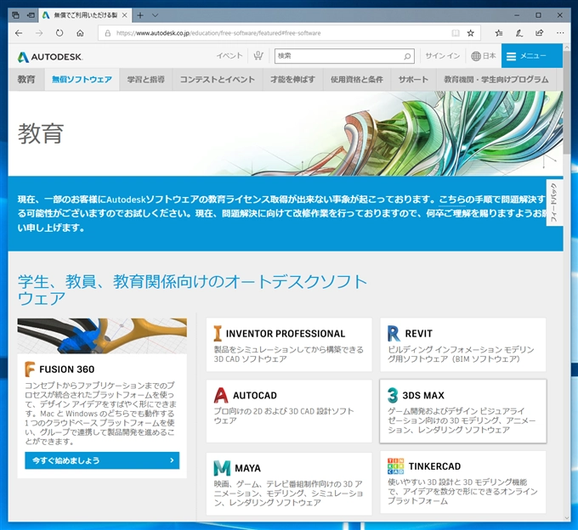Click the add notes pen icon
Image resolution: width=578 pixels, height=530 pixels.
[x=519, y=33]
